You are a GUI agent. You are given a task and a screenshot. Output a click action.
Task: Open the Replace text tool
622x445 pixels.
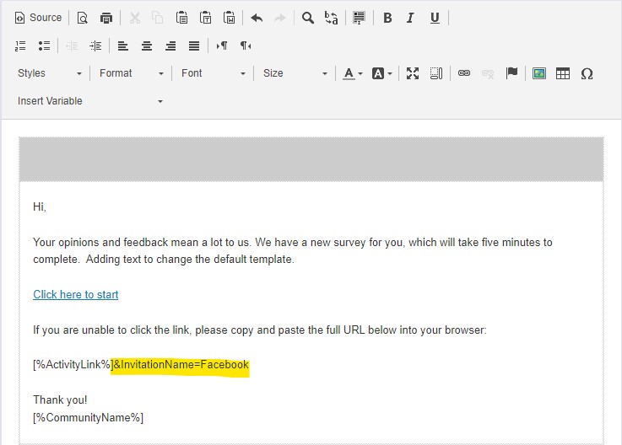[331, 18]
